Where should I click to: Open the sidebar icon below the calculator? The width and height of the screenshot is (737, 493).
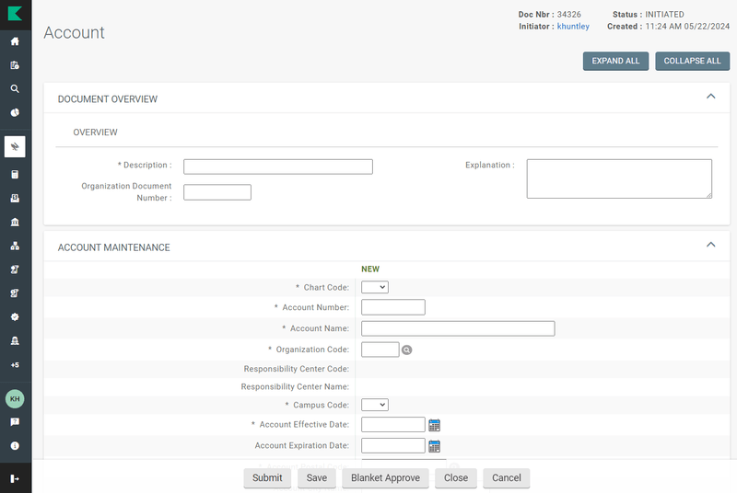(x=15, y=199)
